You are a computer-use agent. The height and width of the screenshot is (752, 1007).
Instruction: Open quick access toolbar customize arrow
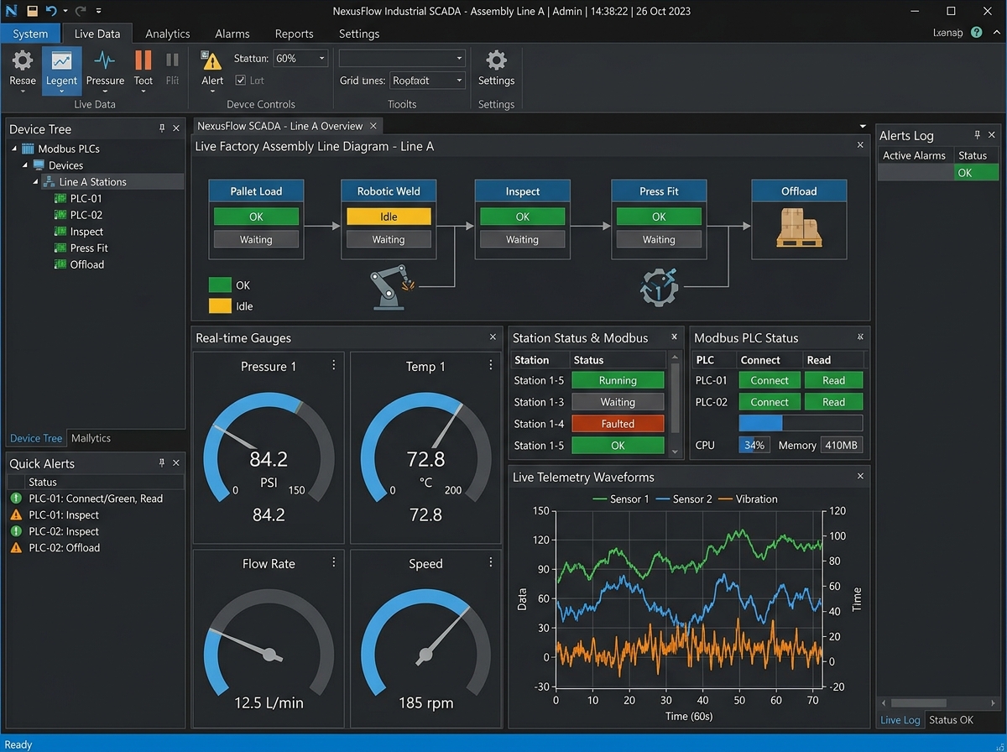click(x=98, y=12)
